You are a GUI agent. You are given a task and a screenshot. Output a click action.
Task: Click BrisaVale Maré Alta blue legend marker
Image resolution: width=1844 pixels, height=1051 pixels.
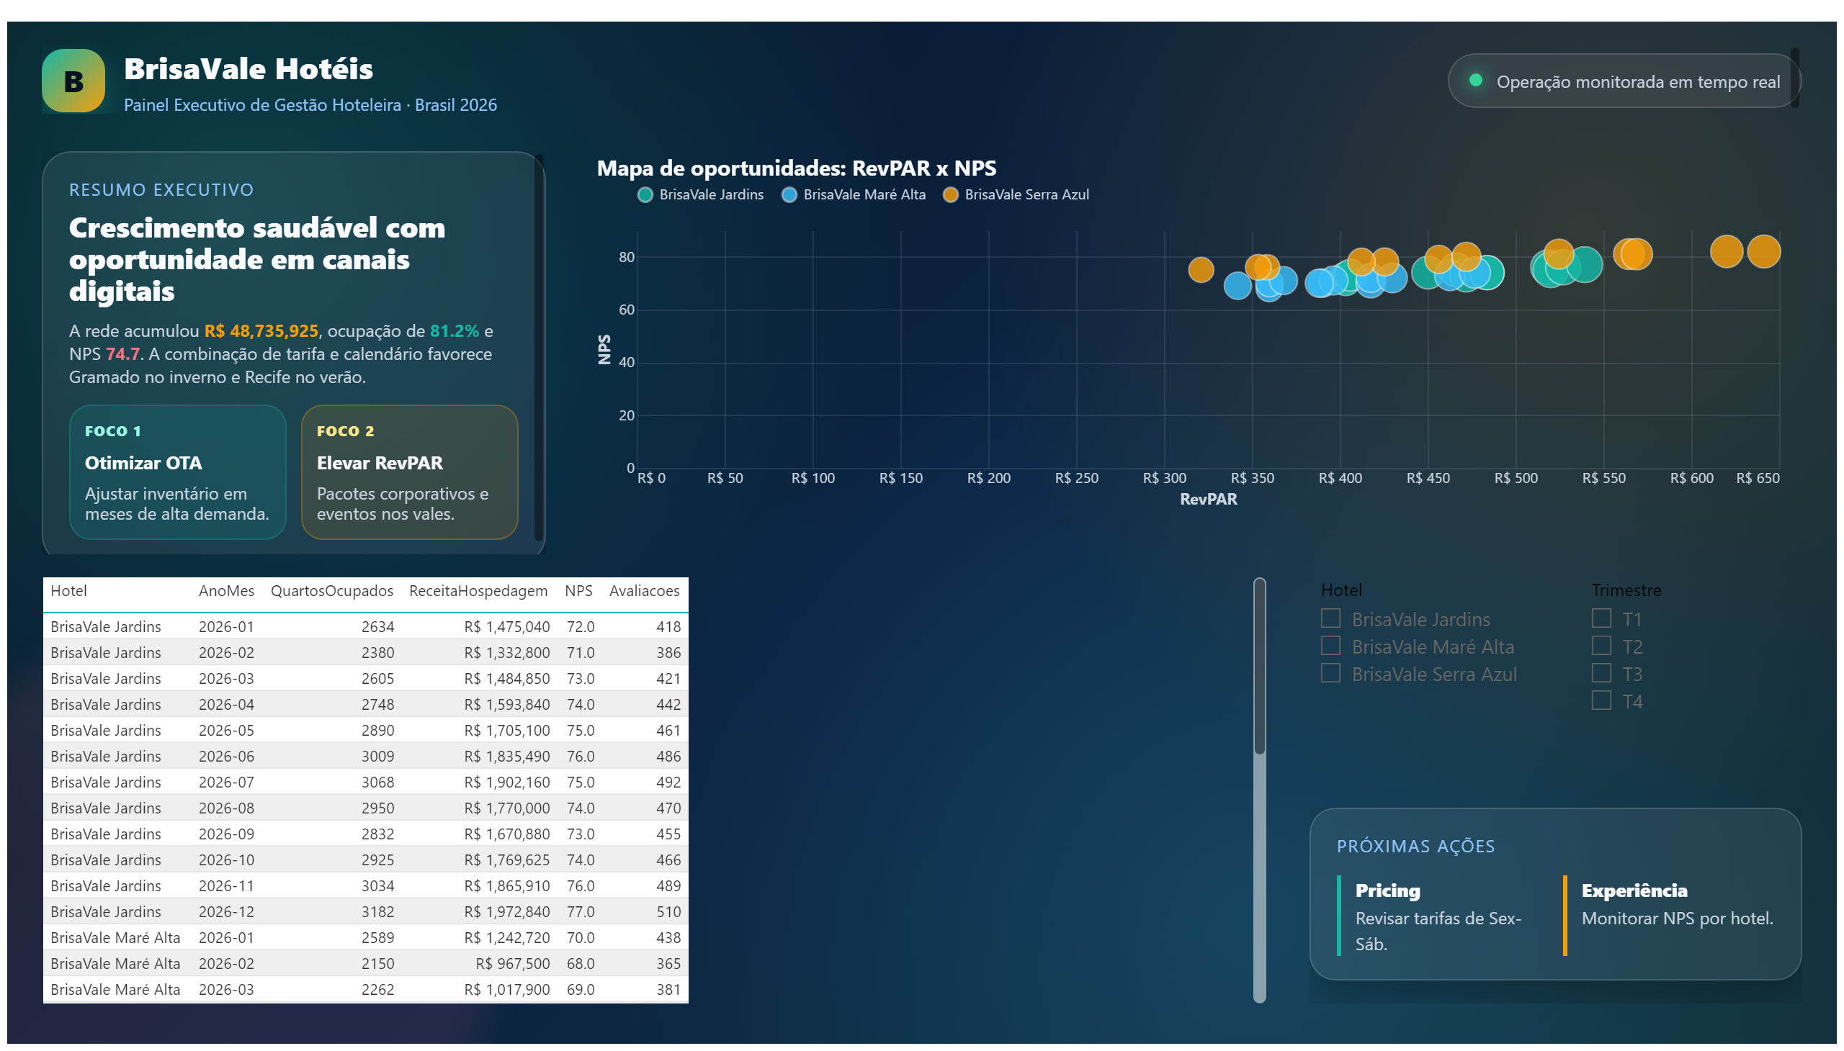(789, 195)
